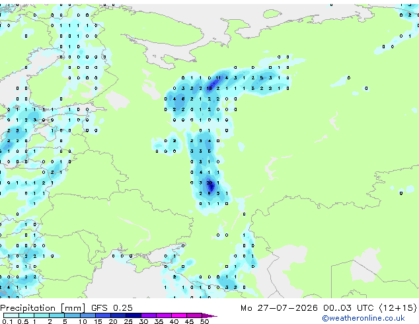
Task: Click the '45' legend scale label
Action: point(189,321)
